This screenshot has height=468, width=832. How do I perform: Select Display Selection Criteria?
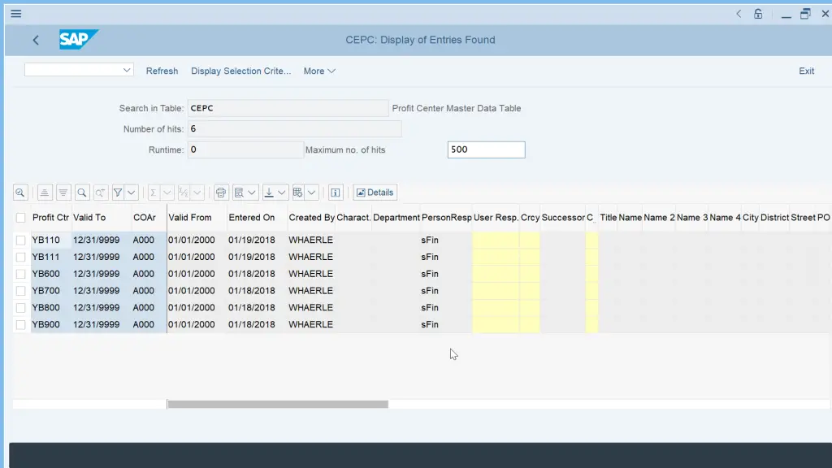coord(240,71)
